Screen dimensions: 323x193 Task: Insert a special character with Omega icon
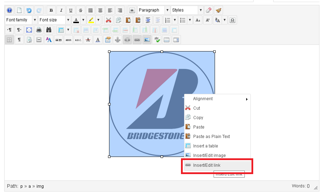pos(233,20)
